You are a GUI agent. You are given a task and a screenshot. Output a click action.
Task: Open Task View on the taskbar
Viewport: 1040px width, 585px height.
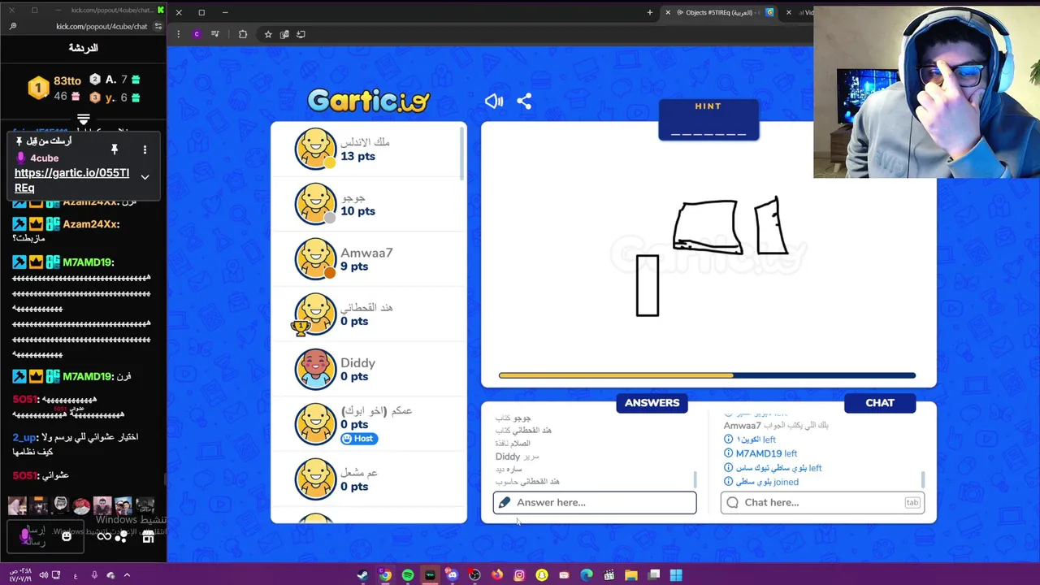pyautogui.click(x=654, y=575)
